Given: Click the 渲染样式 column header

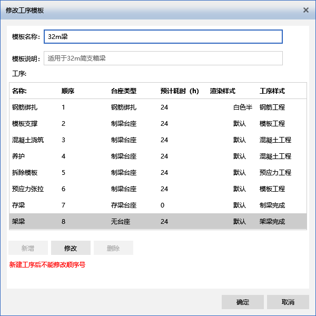Looking at the screenshot, I should click(x=222, y=91).
